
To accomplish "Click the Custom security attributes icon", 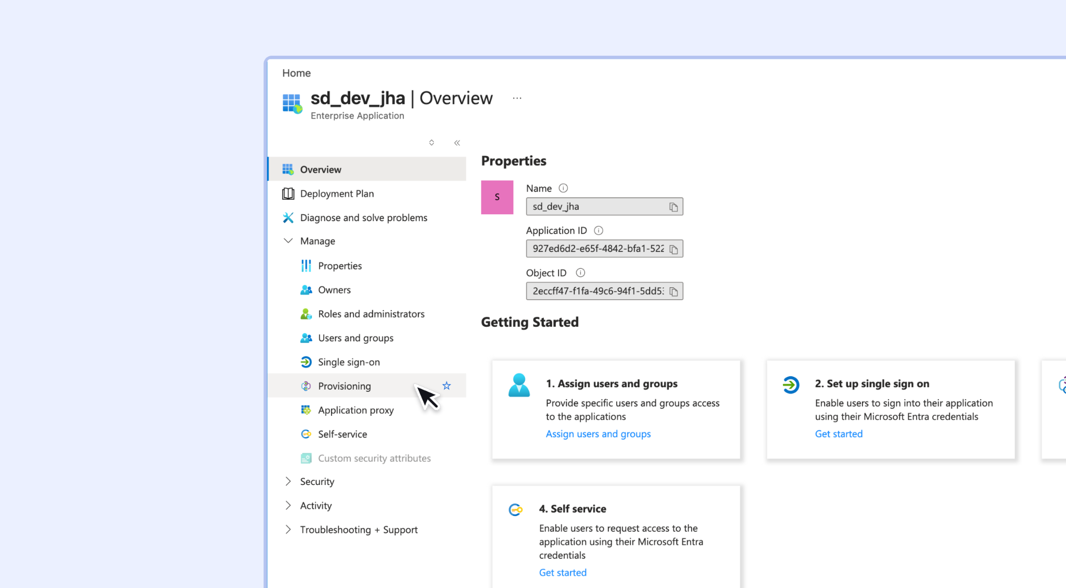I will (x=306, y=458).
